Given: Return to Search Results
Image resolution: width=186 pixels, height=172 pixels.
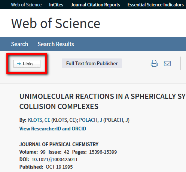Looking at the screenshot, I should click(56, 44).
